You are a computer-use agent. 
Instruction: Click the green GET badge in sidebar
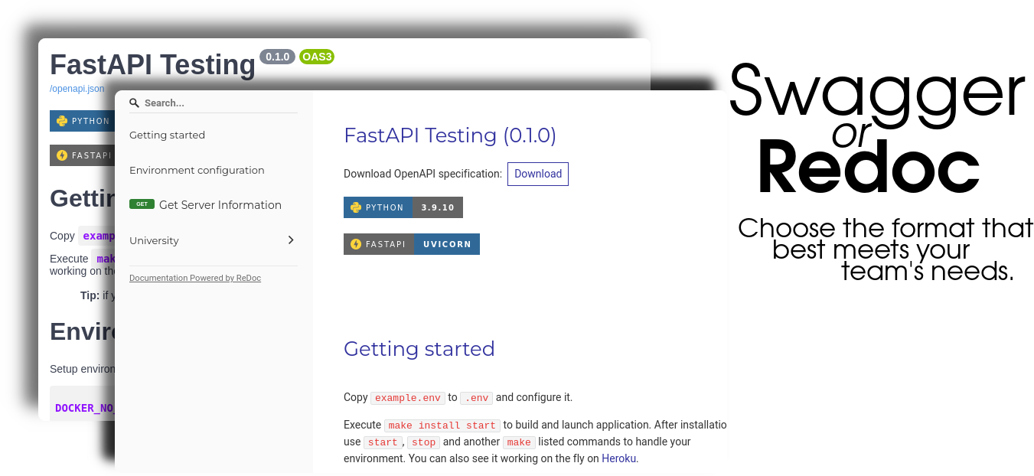coord(142,204)
